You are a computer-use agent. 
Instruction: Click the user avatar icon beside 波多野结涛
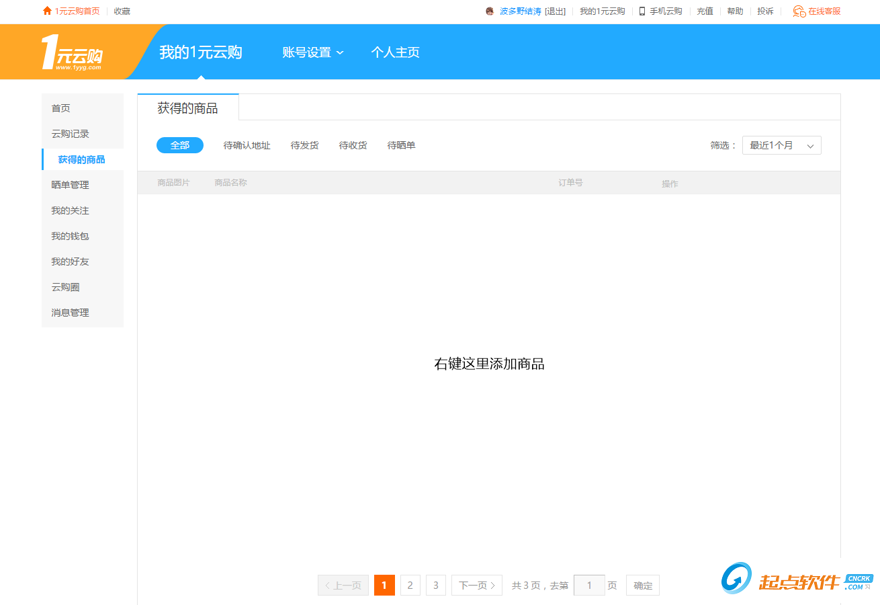(490, 11)
